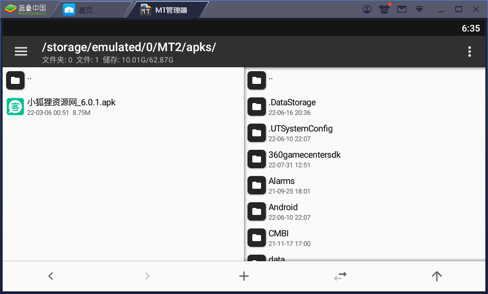This screenshot has height=294, width=488.
Task: Tap the plus icon to create new
Action: [x=244, y=276]
